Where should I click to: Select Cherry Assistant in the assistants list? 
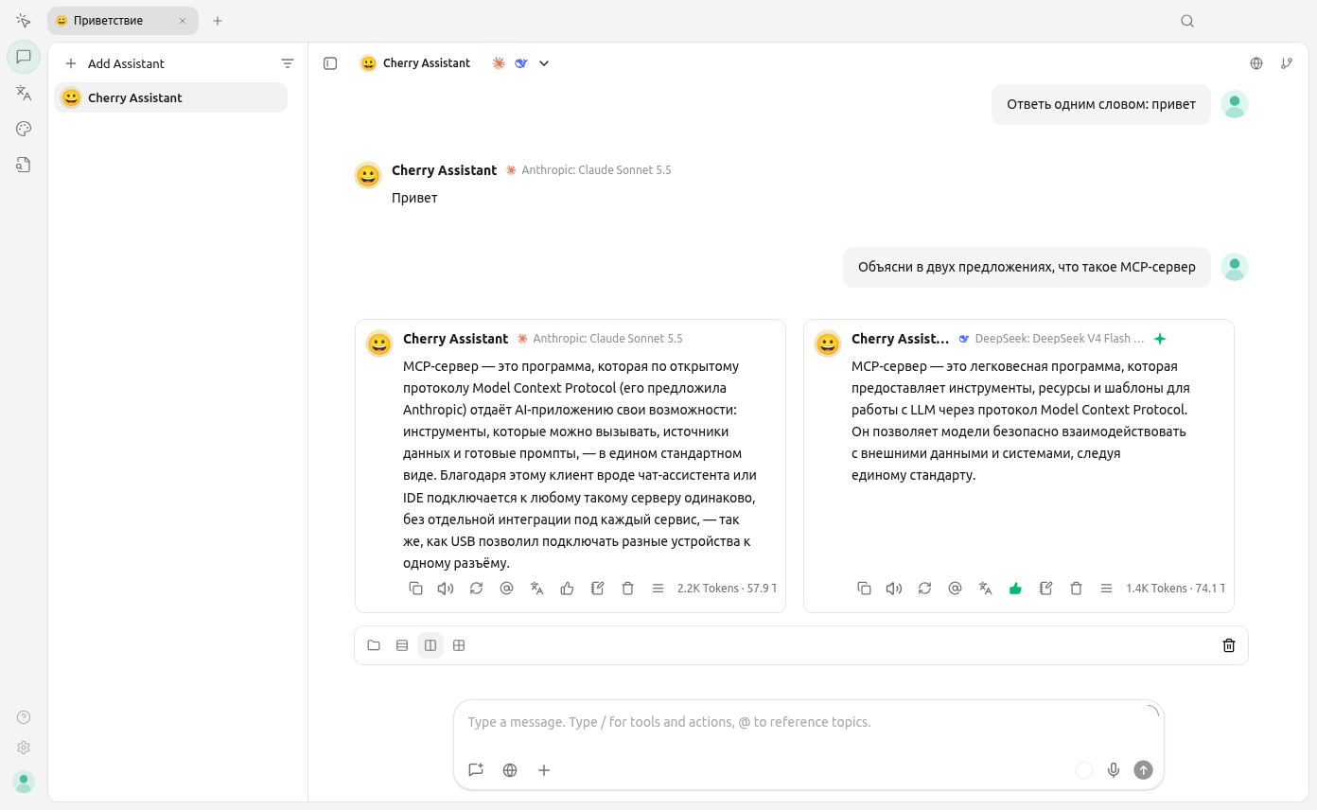[x=171, y=97]
